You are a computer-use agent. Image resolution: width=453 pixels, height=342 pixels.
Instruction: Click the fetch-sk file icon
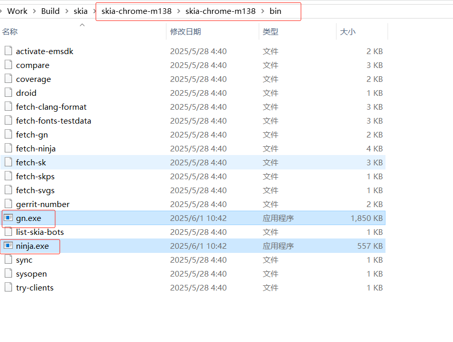[8, 162]
